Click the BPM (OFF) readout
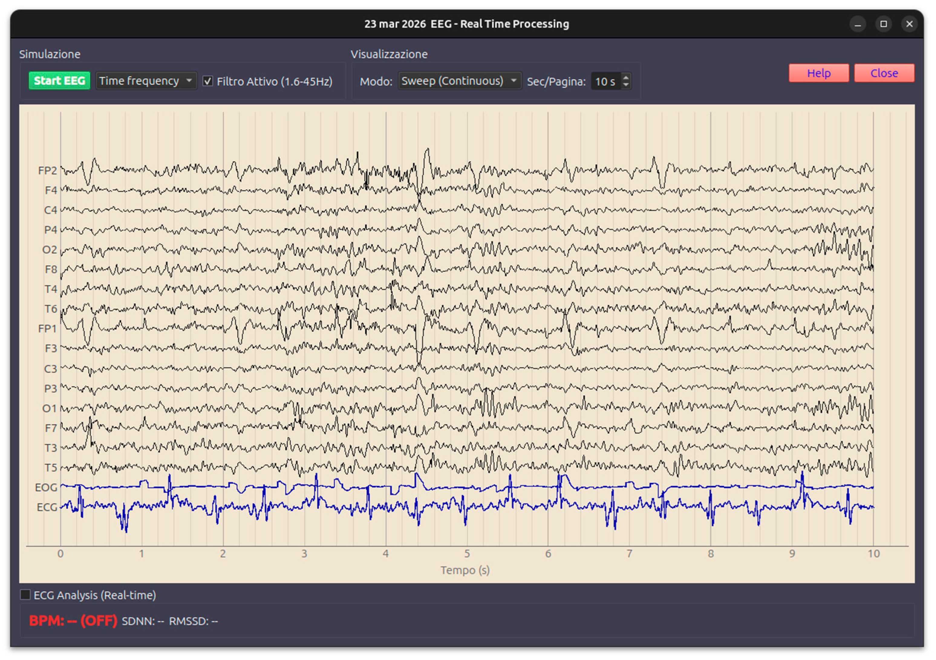Screen dimensions: 936x660 (x=73, y=620)
